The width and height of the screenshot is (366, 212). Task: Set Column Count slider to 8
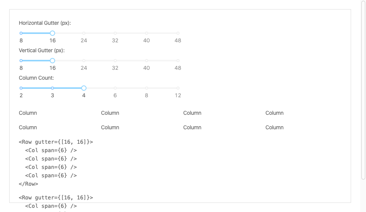click(x=147, y=88)
